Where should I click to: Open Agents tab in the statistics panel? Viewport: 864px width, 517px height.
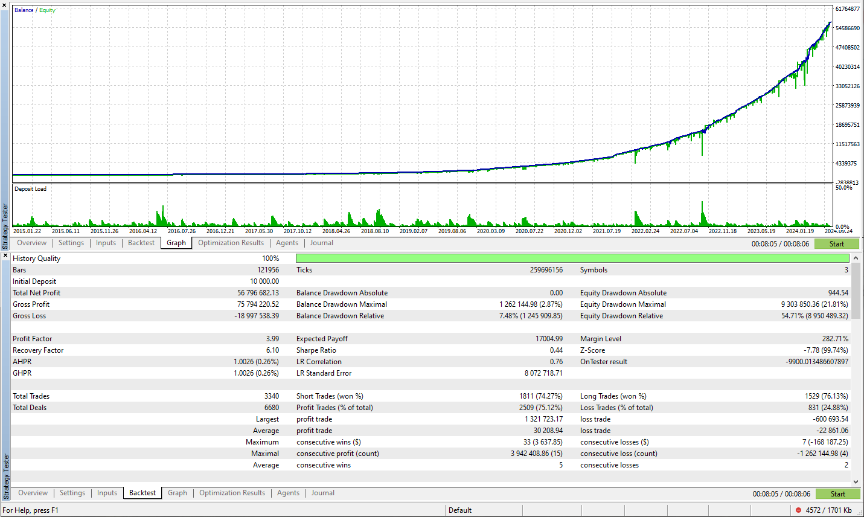pos(288,493)
